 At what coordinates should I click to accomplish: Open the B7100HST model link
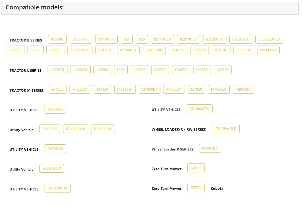tap(128, 50)
